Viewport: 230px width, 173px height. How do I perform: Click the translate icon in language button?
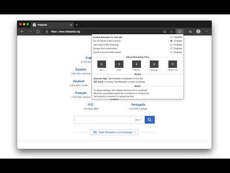pos(95,132)
